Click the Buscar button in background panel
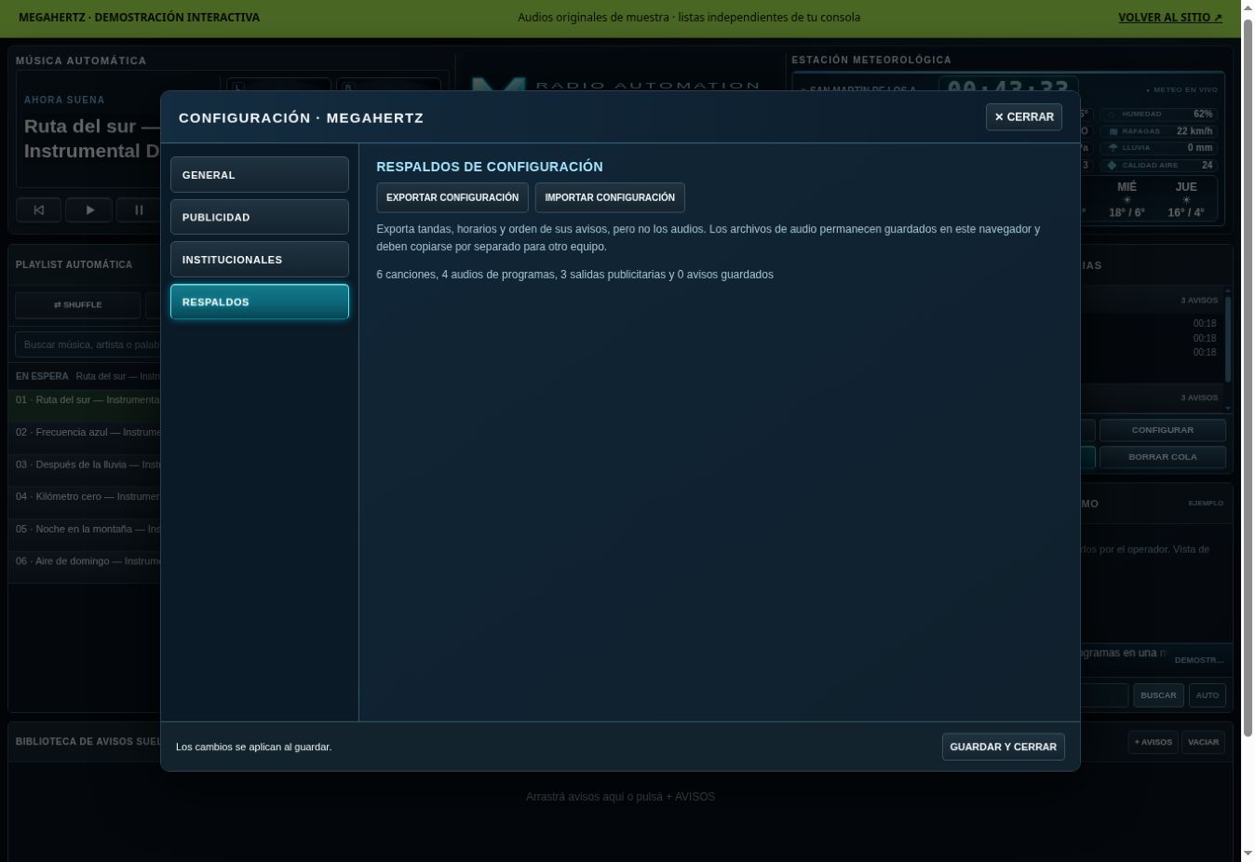 point(1158,695)
